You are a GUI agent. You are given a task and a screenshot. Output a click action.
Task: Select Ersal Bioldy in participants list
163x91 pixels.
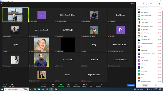point(150,36)
